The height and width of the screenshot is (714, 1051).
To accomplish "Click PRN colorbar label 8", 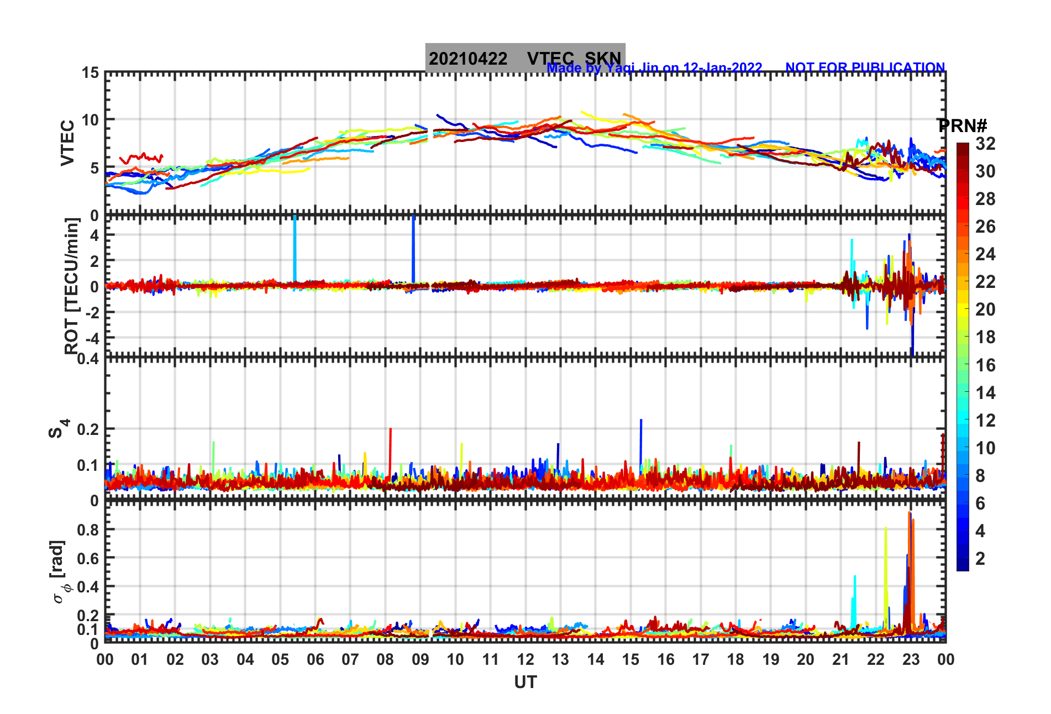I will click(x=980, y=476).
